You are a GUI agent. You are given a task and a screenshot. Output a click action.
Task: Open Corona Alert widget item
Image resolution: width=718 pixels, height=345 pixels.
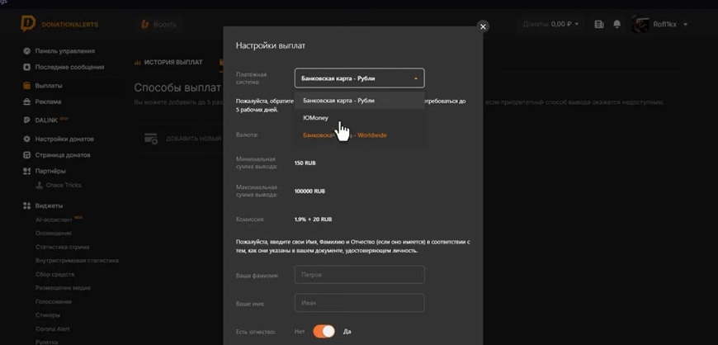(52, 329)
